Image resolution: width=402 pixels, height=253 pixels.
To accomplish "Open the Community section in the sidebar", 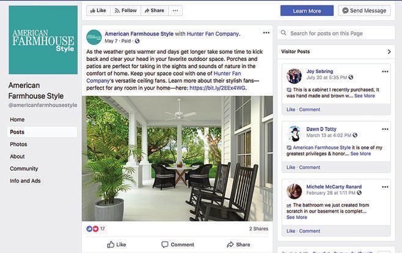I will pos(24,169).
